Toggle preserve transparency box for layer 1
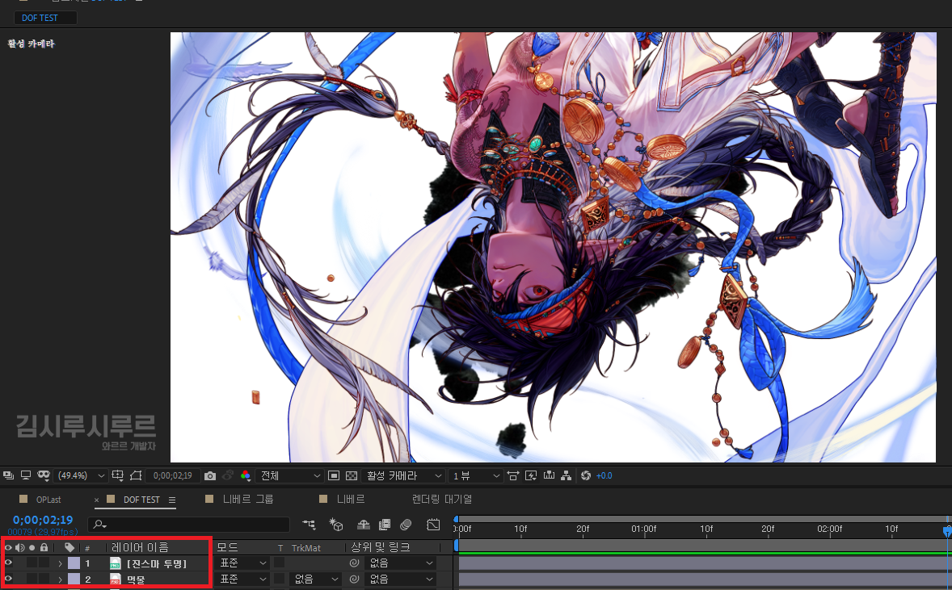The height and width of the screenshot is (590, 952). (x=280, y=563)
